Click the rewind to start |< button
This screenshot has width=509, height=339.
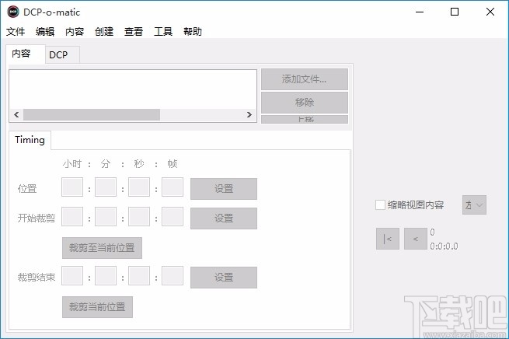388,239
